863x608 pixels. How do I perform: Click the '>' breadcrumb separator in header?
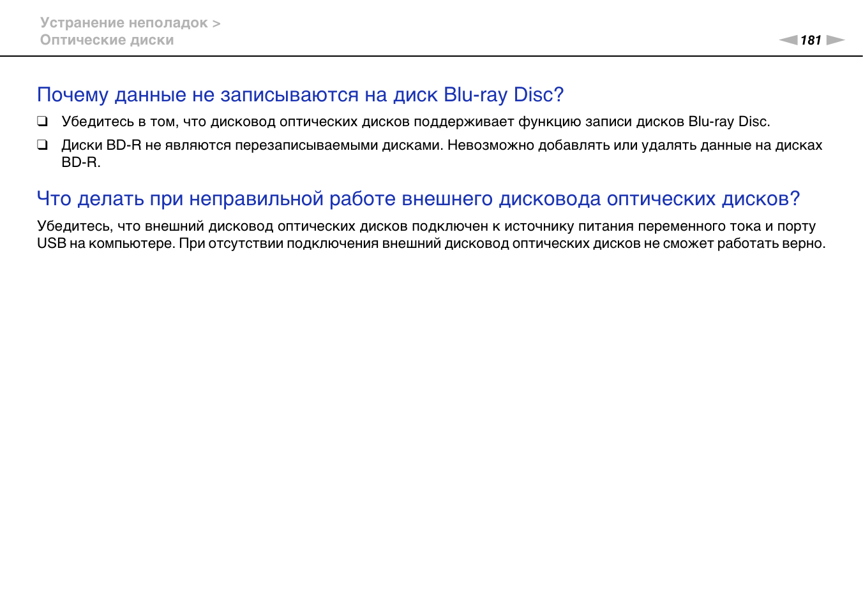tap(216, 24)
